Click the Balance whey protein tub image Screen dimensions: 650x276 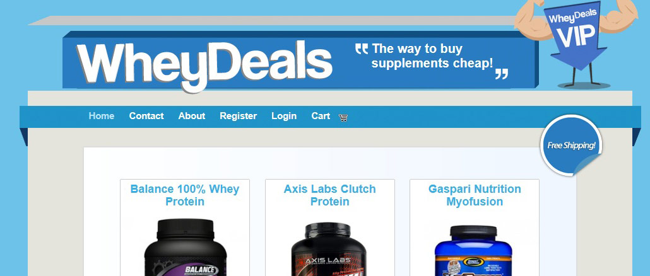(186, 247)
